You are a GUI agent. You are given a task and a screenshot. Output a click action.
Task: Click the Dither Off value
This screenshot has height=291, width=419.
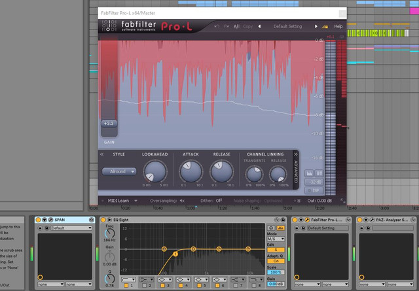click(219, 201)
